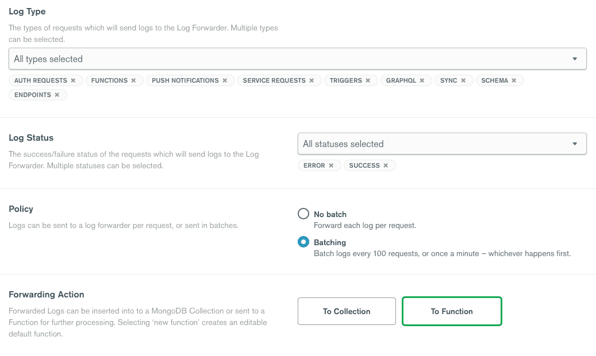The width and height of the screenshot is (596, 356).
Task: Remove the SYNC log type chip
Action: pos(463,80)
